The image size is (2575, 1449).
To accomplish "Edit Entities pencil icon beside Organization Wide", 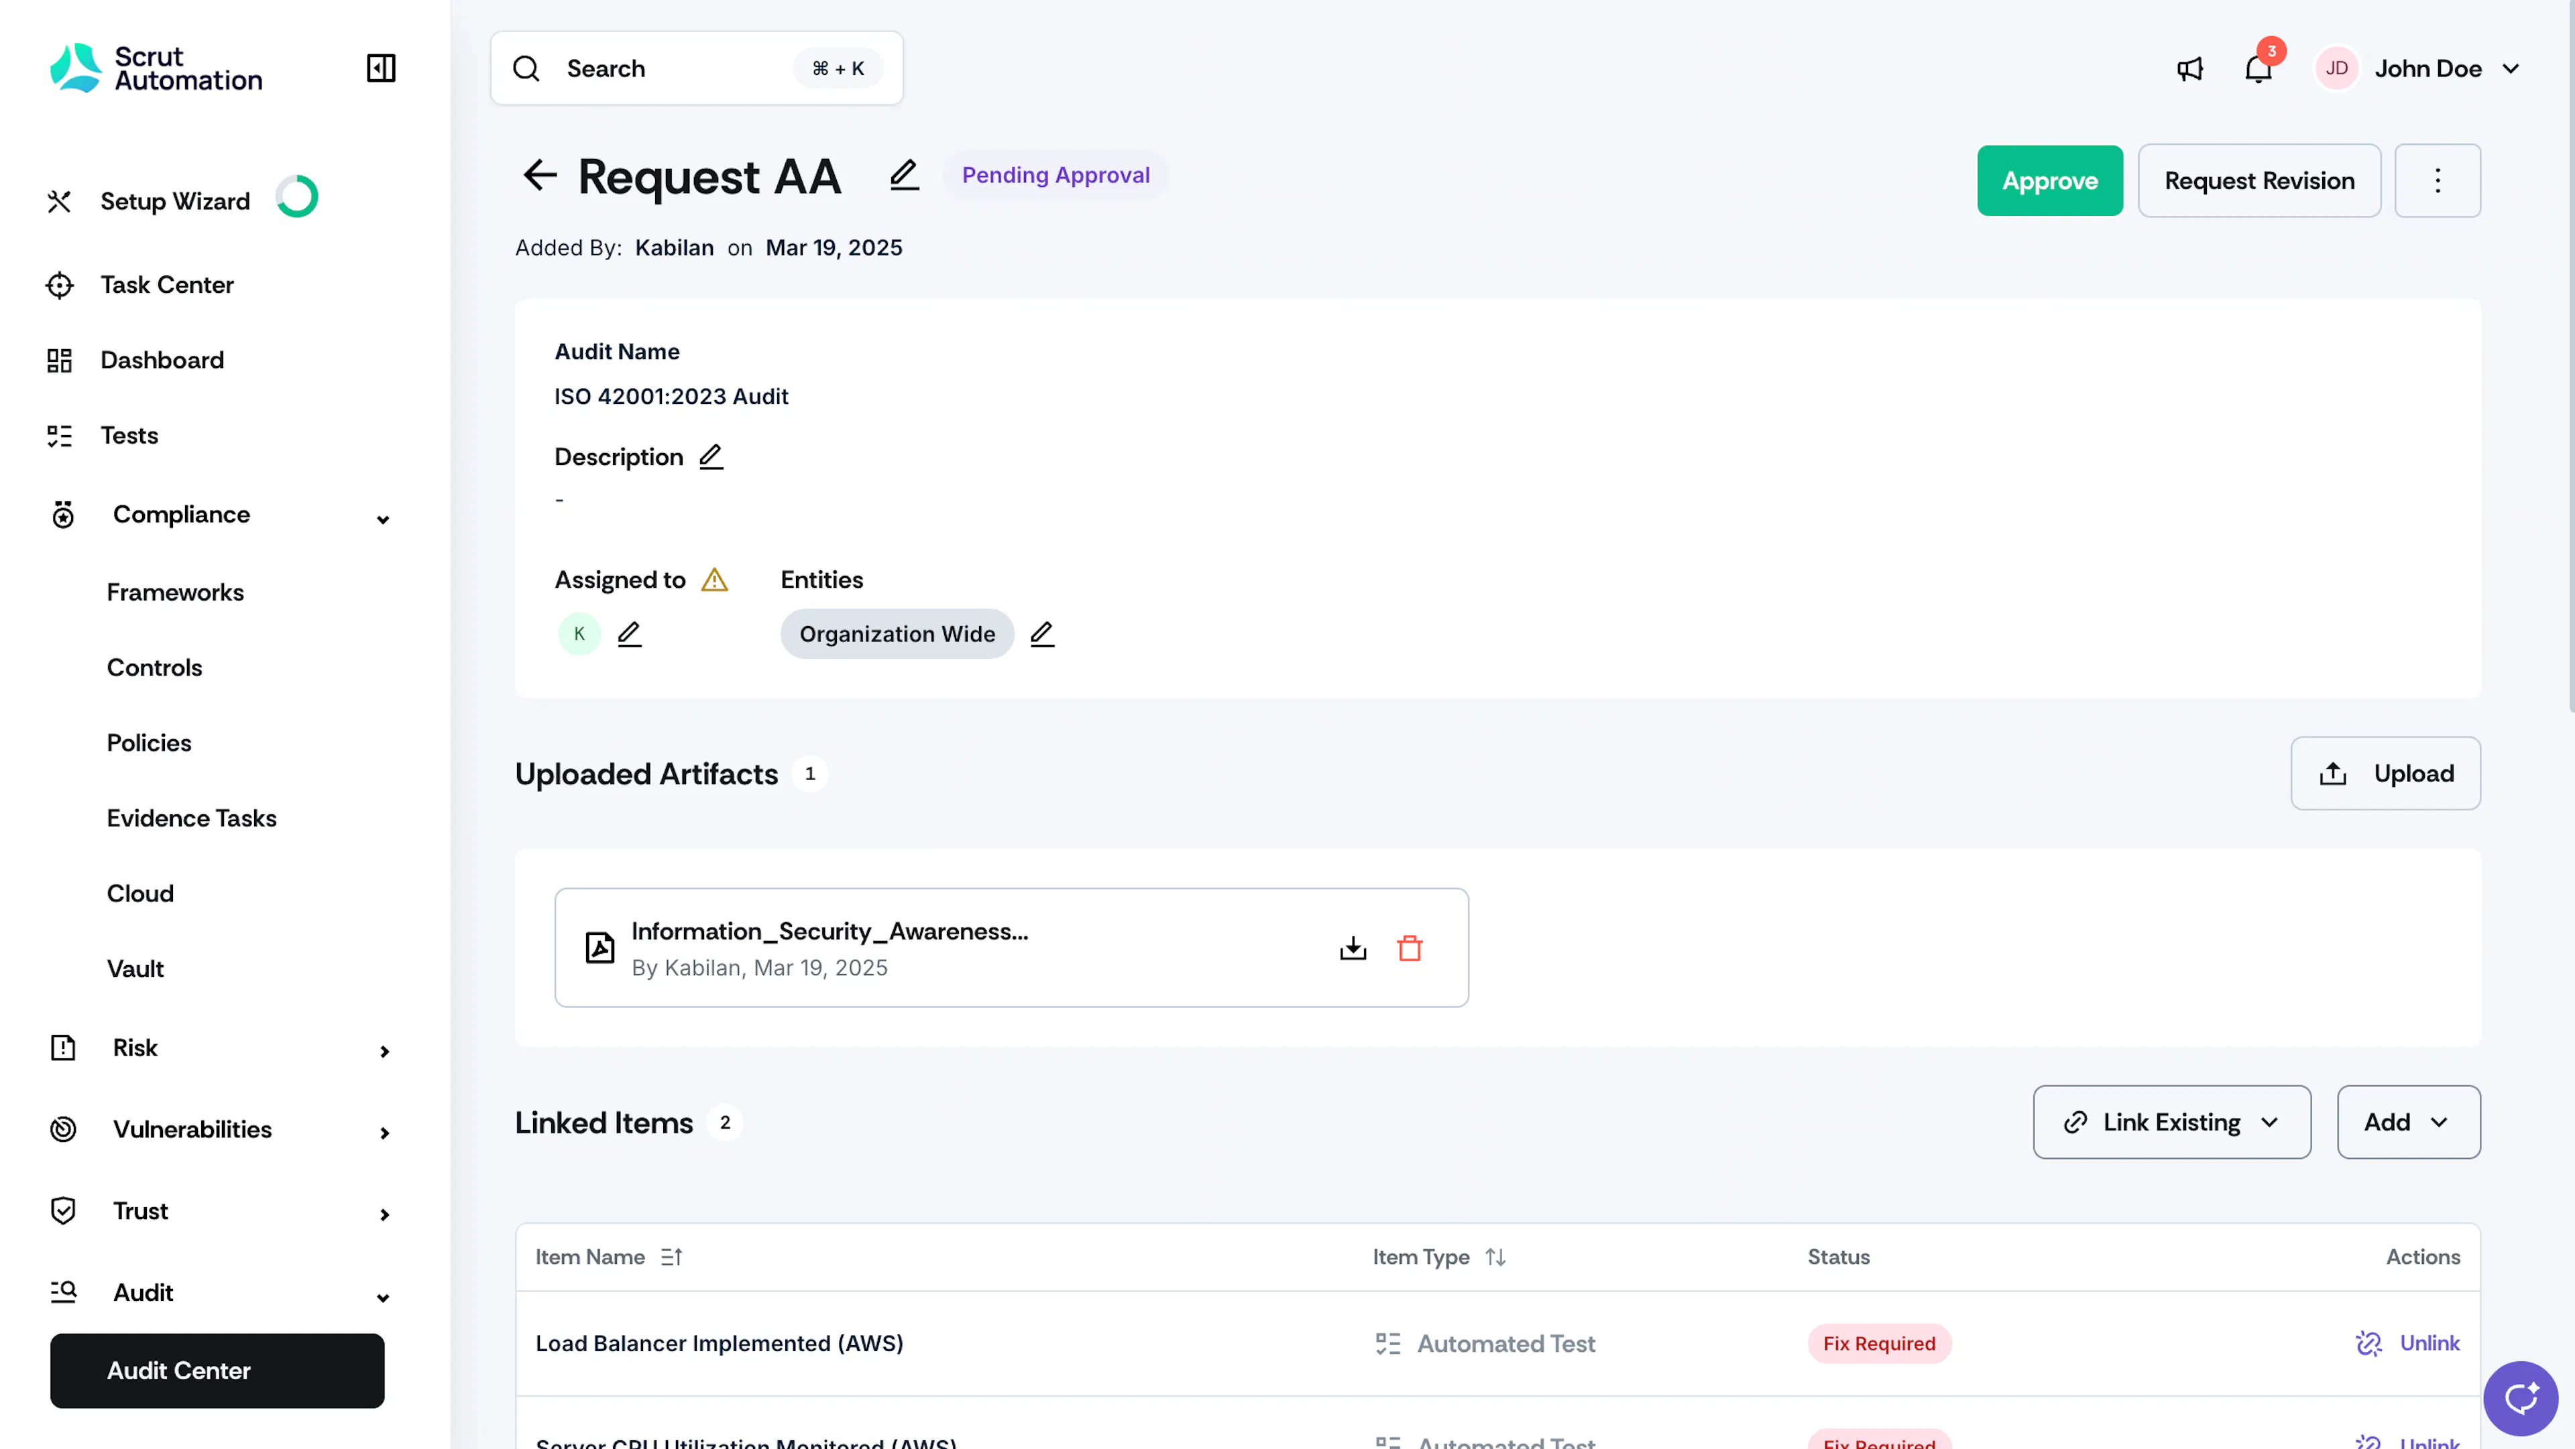I will [1041, 633].
